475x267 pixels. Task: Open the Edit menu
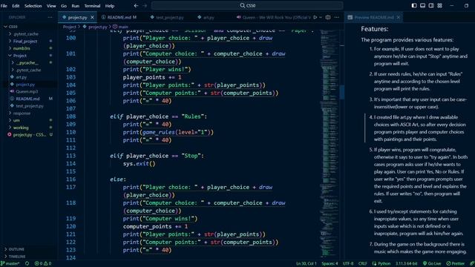16,6
